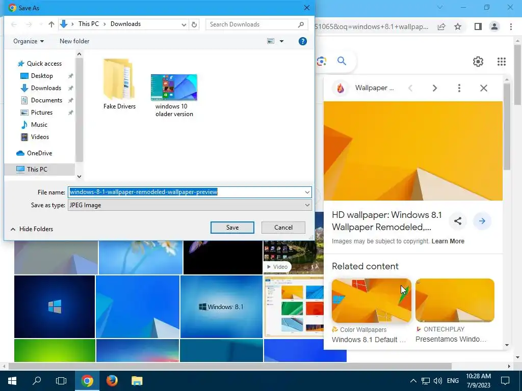Open volume control in system tray
The image size is (522, 391).
(x=438, y=381)
